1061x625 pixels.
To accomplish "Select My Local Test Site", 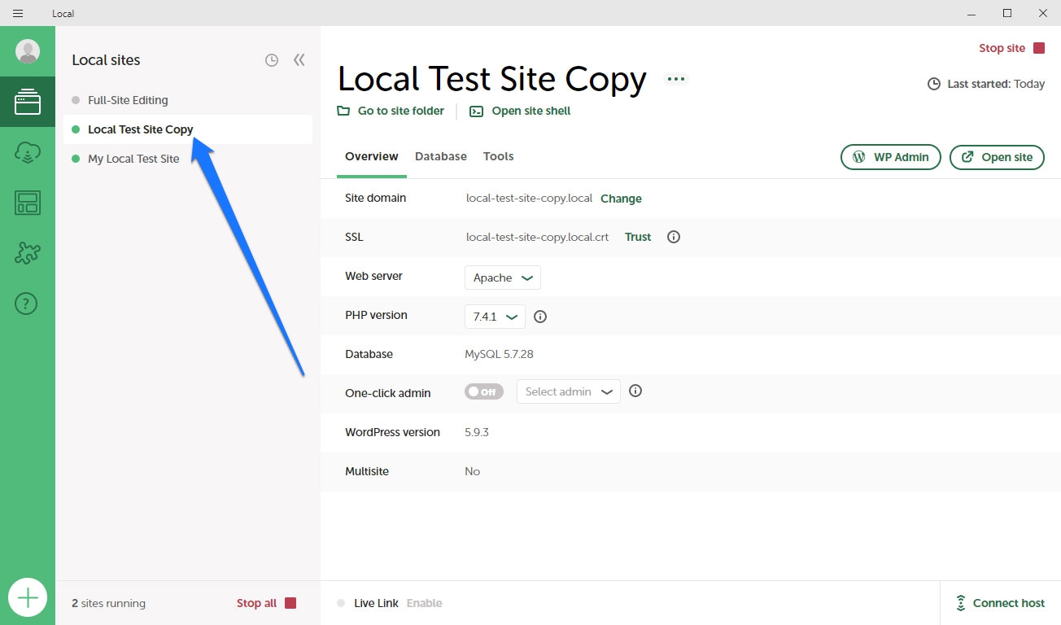I will tap(188, 159).
